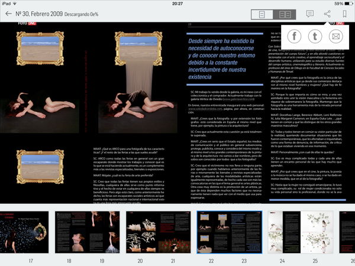Share via Facebook icon

(x=294, y=36)
